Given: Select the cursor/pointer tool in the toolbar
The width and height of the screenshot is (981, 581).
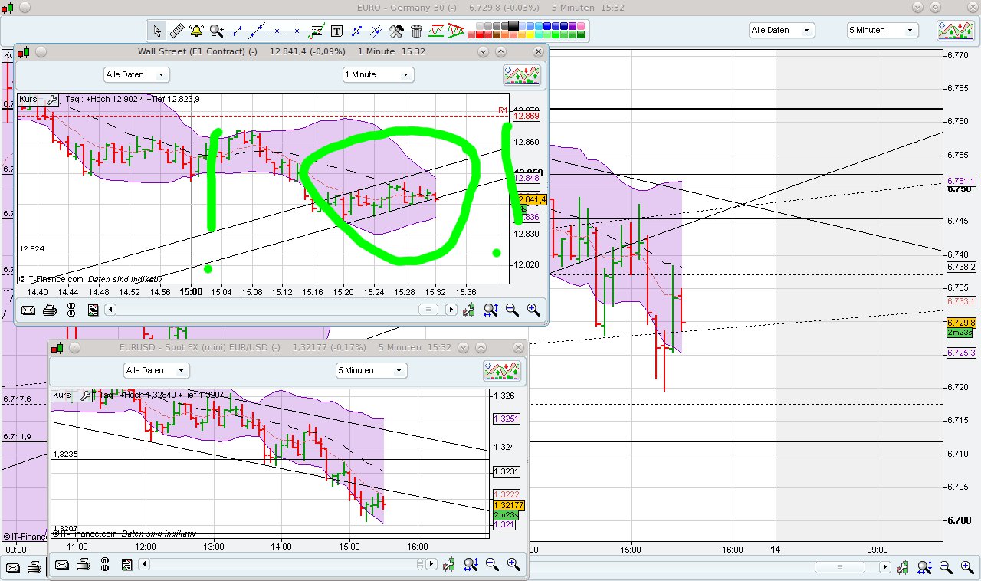Looking at the screenshot, I should [x=157, y=31].
